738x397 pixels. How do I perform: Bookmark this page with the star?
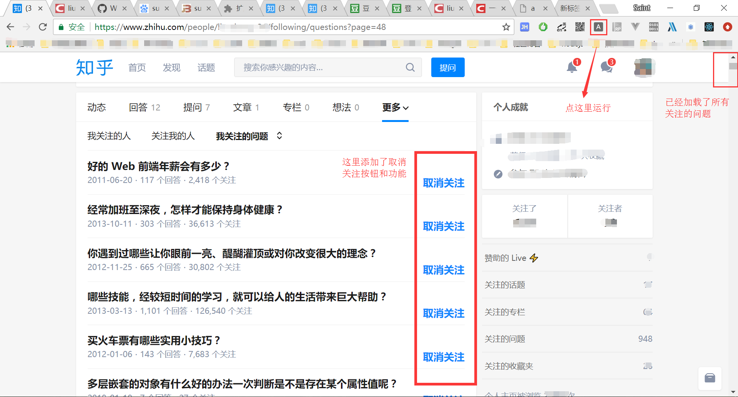pyautogui.click(x=506, y=27)
